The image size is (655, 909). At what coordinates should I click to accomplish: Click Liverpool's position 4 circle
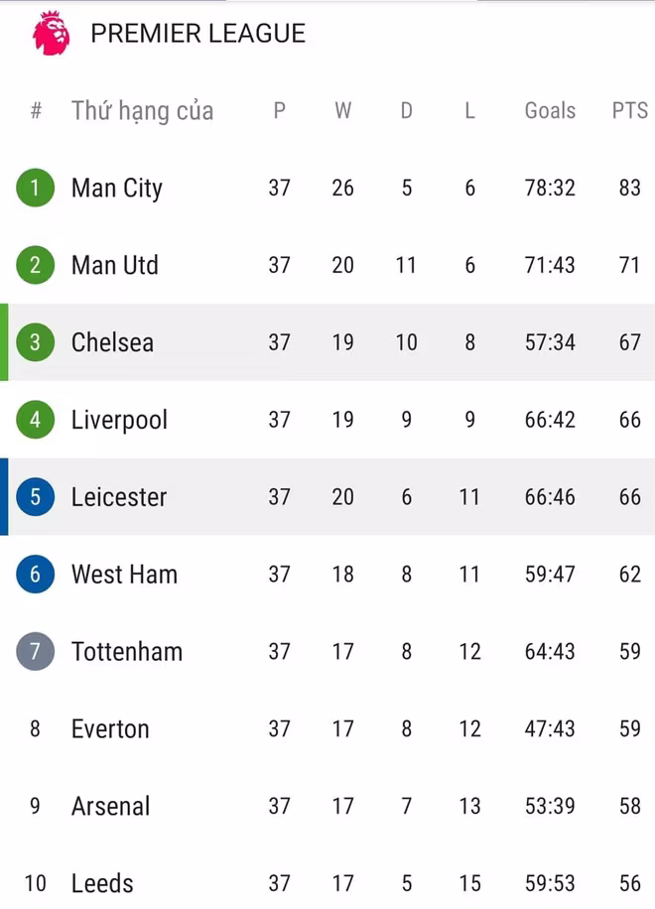click(35, 420)
